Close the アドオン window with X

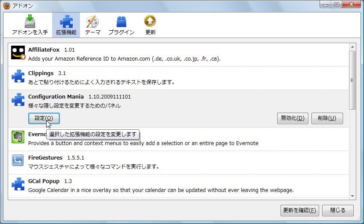[351, 5]
